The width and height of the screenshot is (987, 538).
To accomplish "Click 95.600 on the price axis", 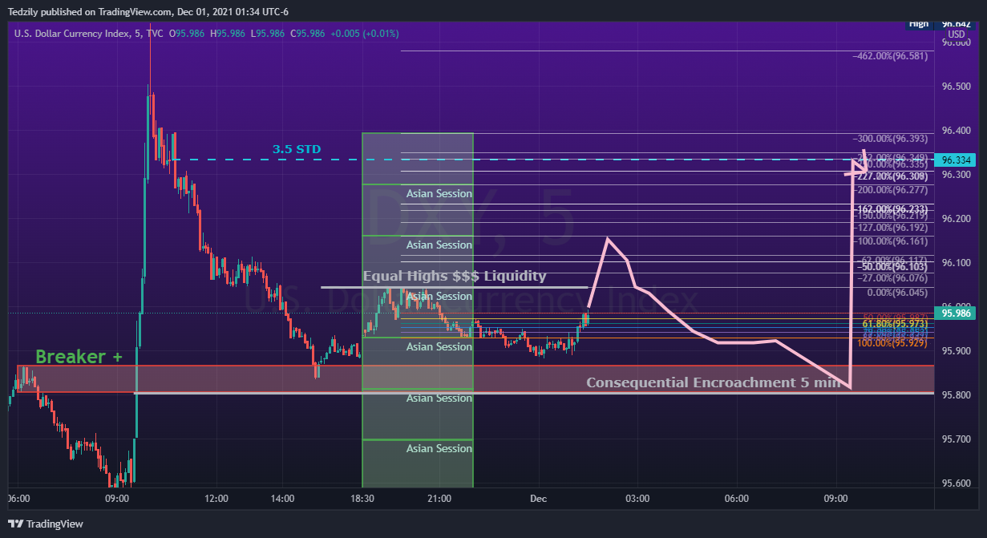I will (x=956, y=483).
